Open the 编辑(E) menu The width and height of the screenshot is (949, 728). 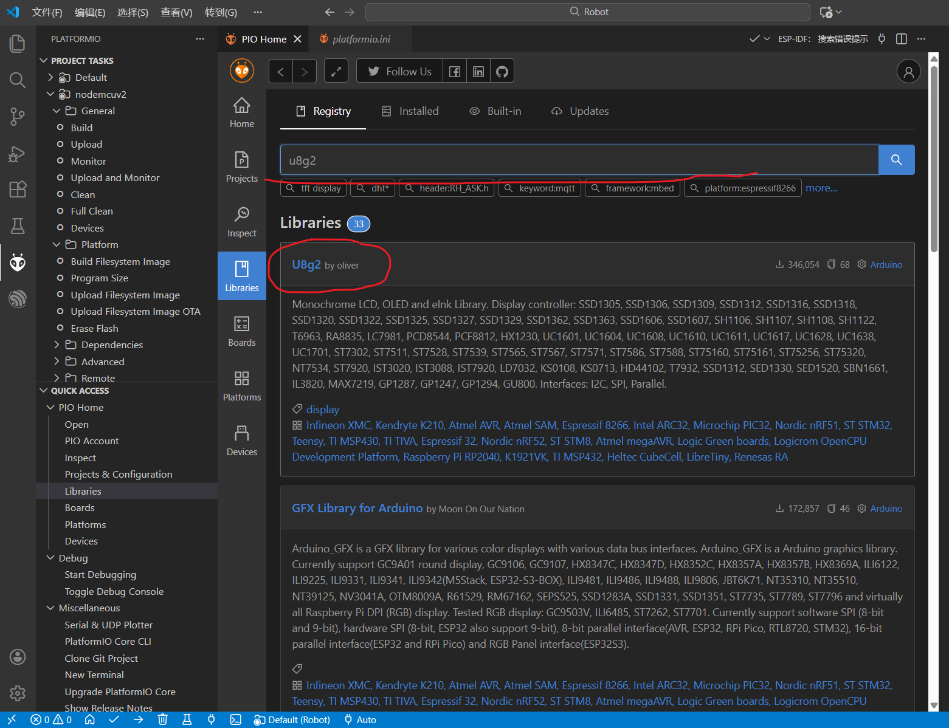[x=90, y=12]
